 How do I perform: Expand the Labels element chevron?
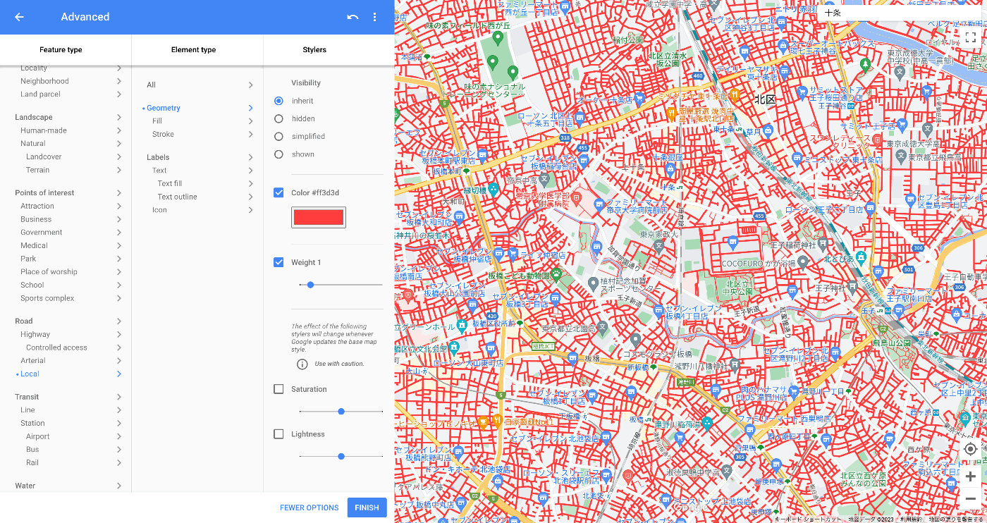pyautogui.click(x=250, y=157)
